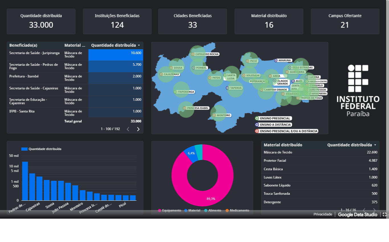Click the Araruna marker on the map
Image resolution: width=389 pixels, height=242 pixels.
(x=276, y=60)
